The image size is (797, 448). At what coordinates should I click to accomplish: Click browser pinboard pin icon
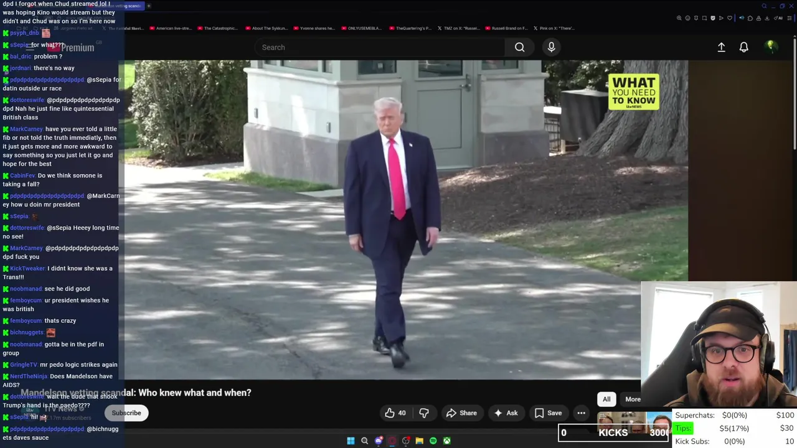click(696, 18)
